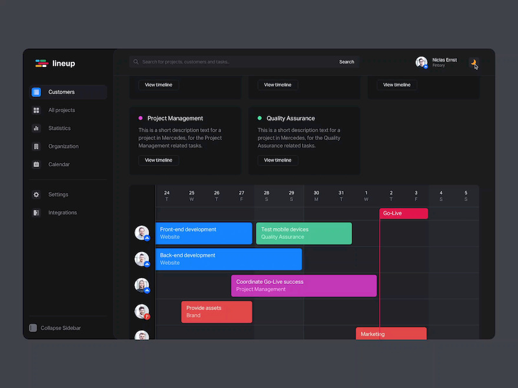
Task: Select date 31 T in timeline header
Action: click(x=341, y=196)
